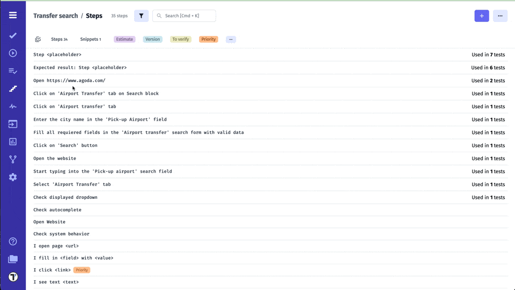
Task: Toggle multi-select checkbox beside Steps tab
Action: 38,39
